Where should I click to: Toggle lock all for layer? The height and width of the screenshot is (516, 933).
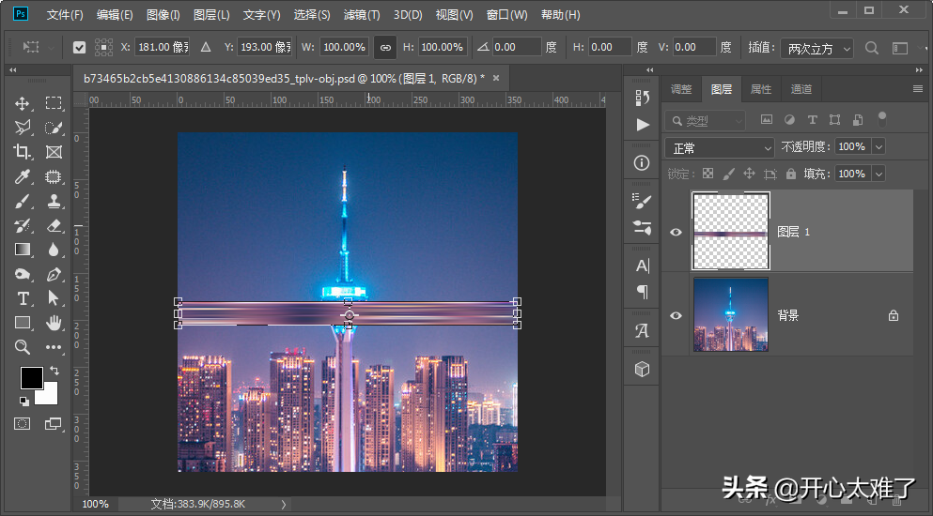click(x=791, y=174)
